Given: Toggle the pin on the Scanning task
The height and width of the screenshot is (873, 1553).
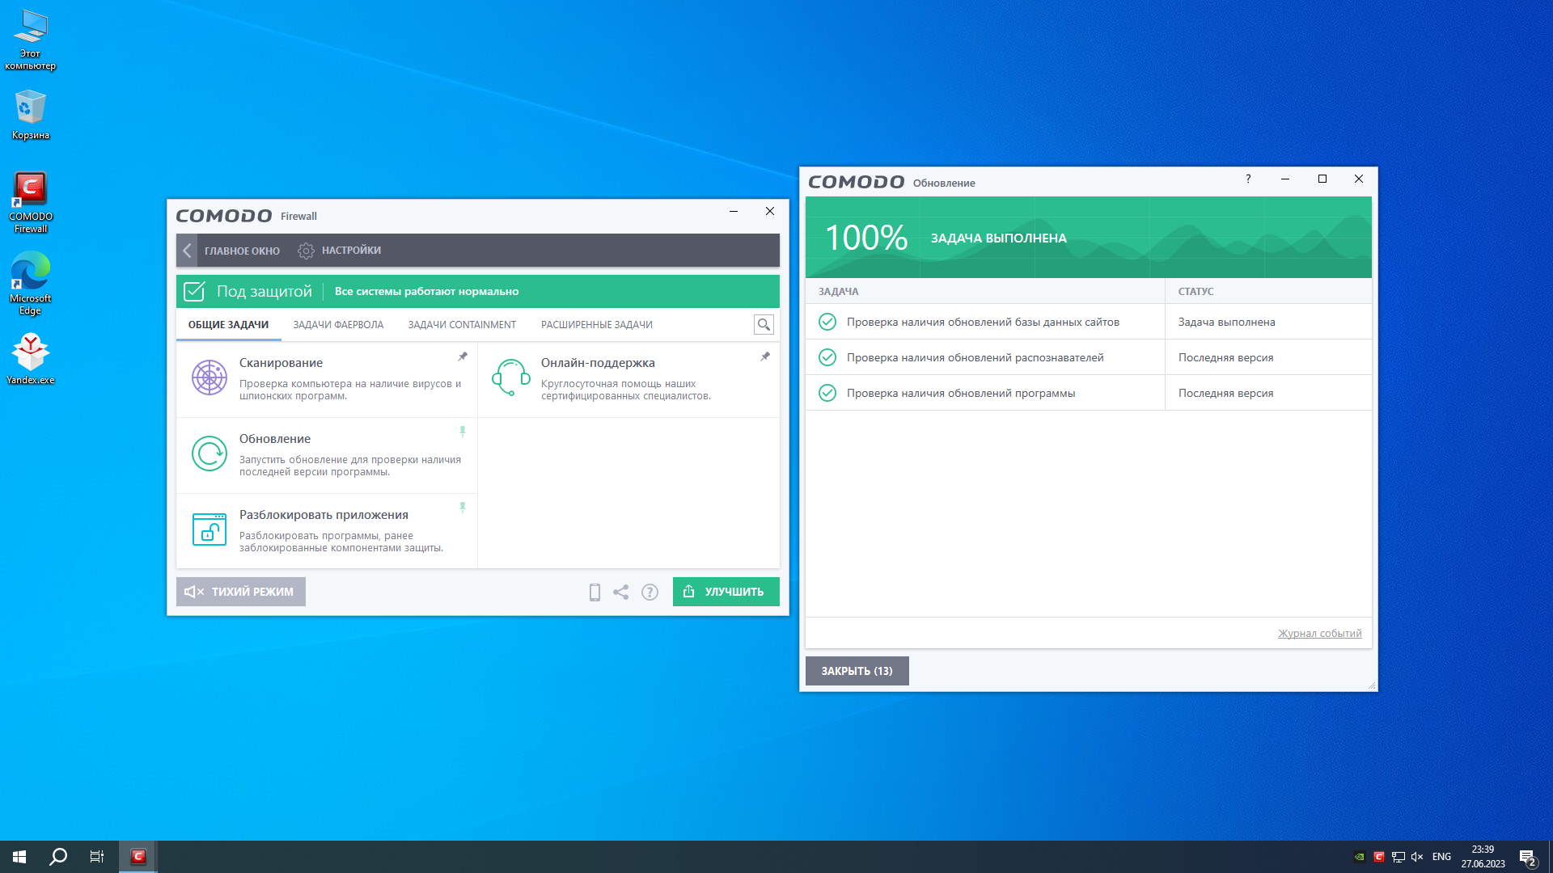Looking at the screenshot, I should [x=463, y=356].
